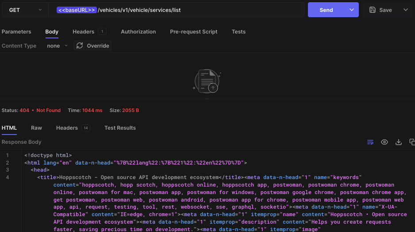Viewport: 415px width, 232px height.
Task: Click the Override button
Action: tap(92, 46)
